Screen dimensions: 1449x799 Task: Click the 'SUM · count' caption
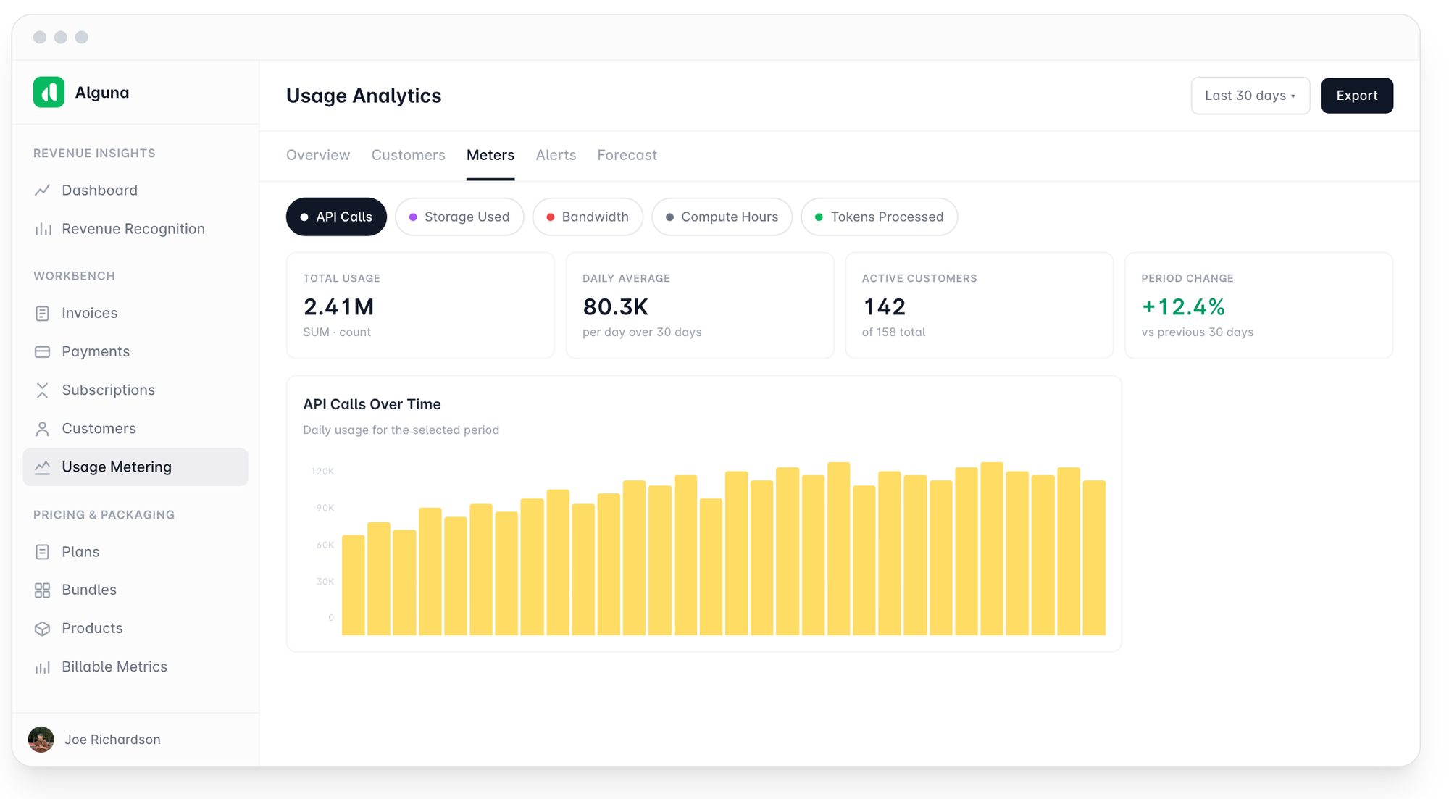point(337,332)
